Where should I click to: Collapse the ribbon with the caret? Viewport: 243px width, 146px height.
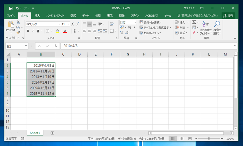(235, 38)
